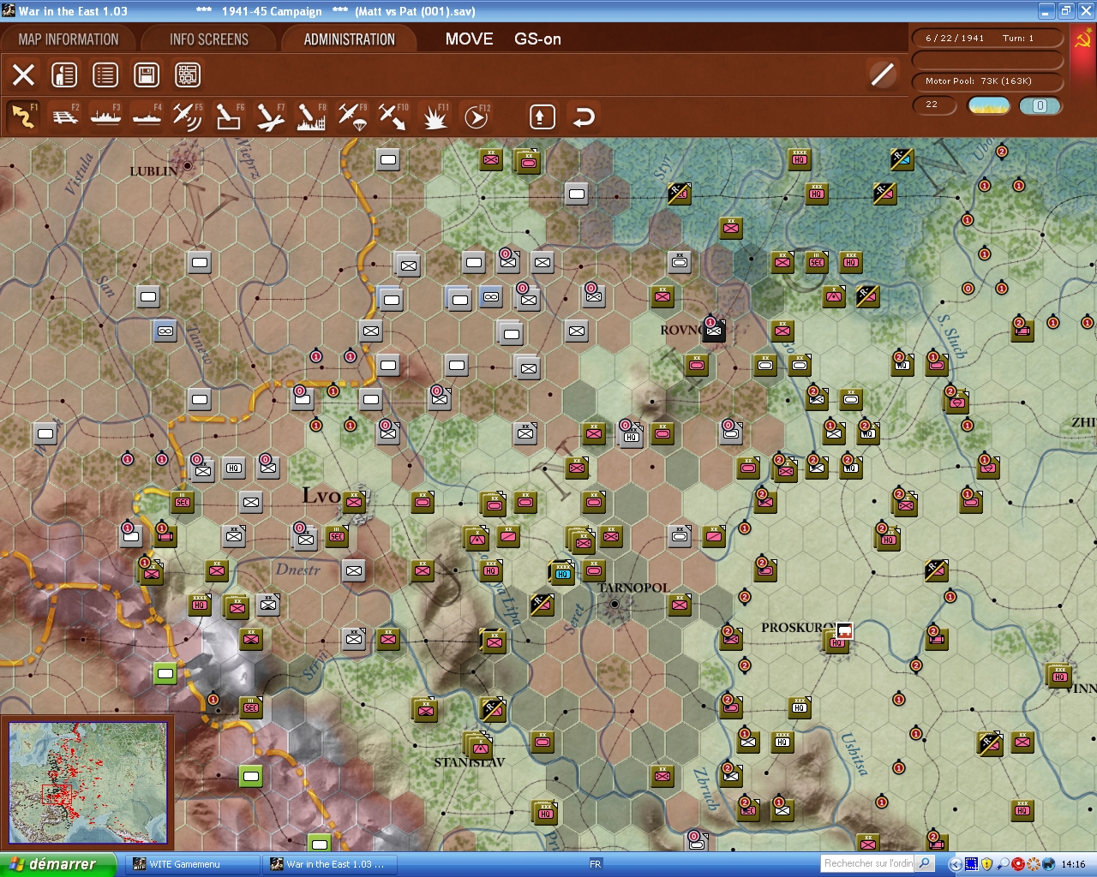Click the minimap in the bottom-left corner

87,784
